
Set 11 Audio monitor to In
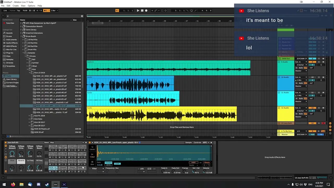(296, 98)
